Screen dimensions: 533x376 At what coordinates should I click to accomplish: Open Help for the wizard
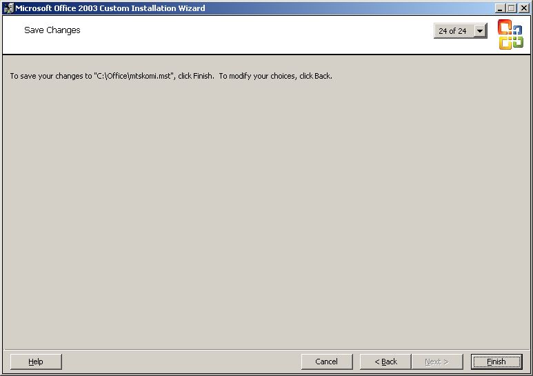(x=36, y=362)
